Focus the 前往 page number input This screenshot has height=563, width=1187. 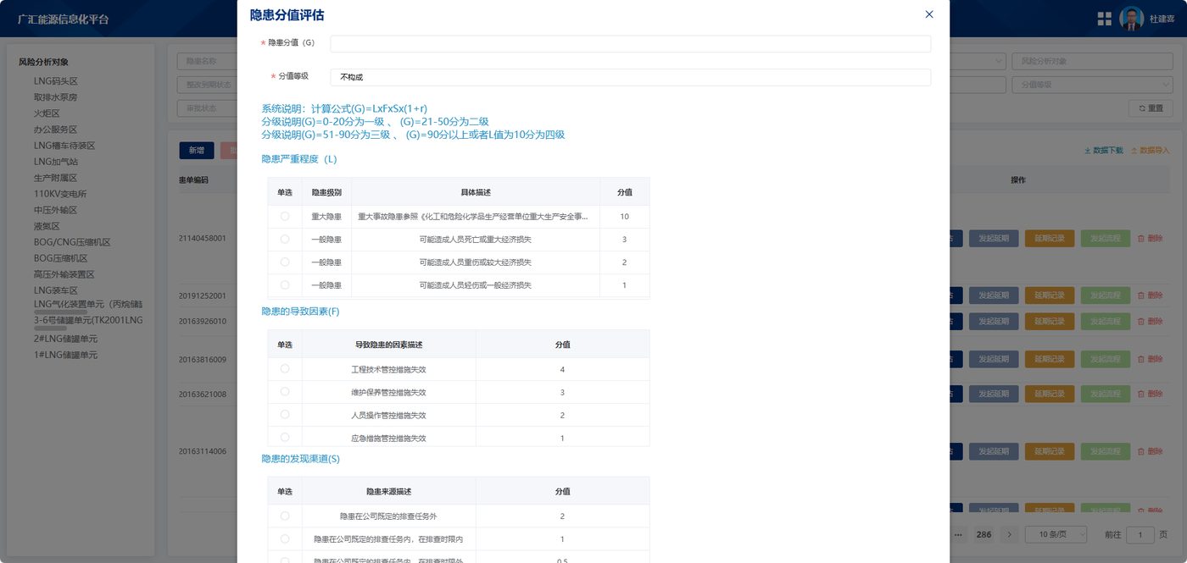(x=1140, y=535)
